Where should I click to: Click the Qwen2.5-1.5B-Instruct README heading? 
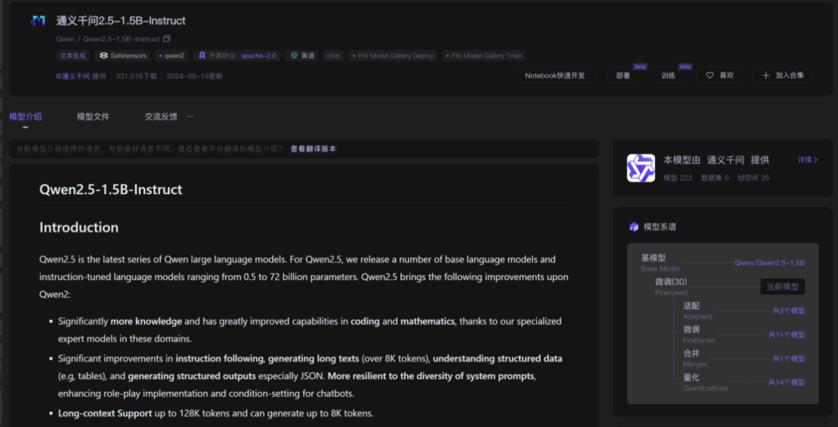pos(111,189)
